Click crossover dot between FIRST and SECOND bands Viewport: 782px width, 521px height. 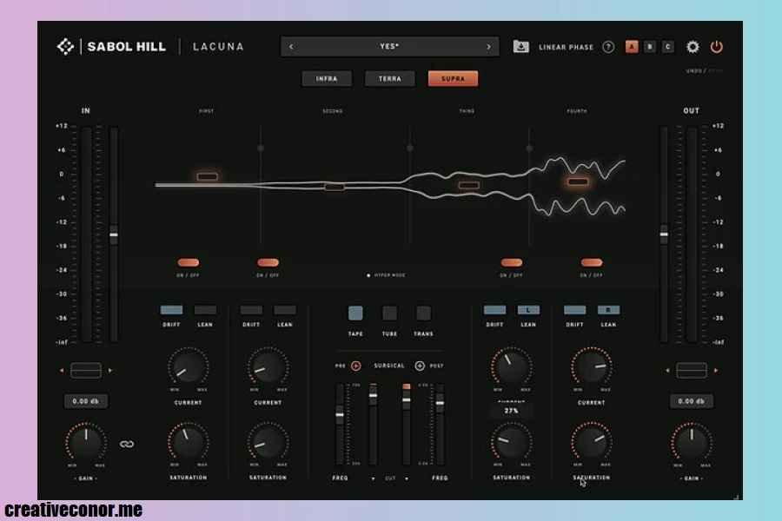click(x=261, y=148)
